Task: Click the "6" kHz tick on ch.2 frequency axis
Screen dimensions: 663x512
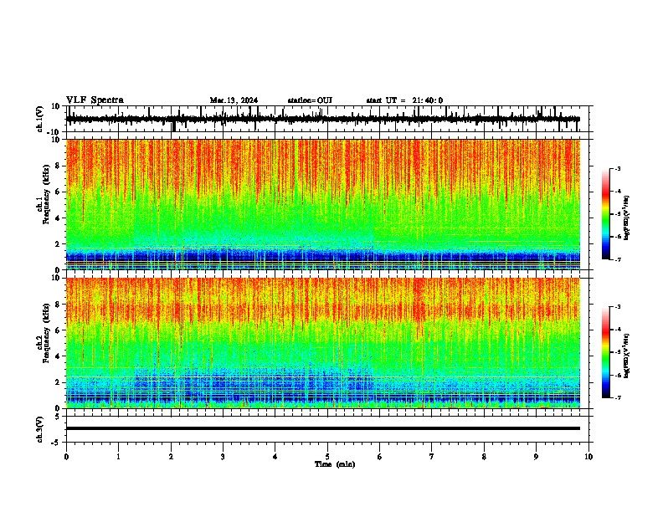Action: point(58,330)
